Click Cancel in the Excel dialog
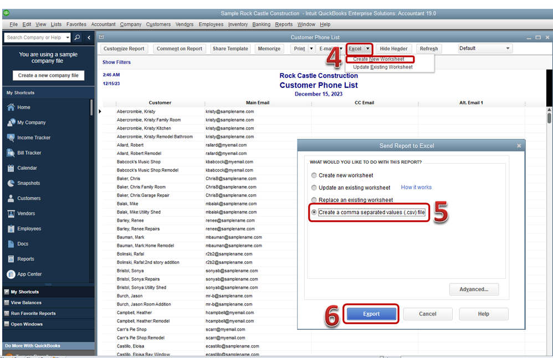This screenshot has height=358, width=553. point(427,314)
